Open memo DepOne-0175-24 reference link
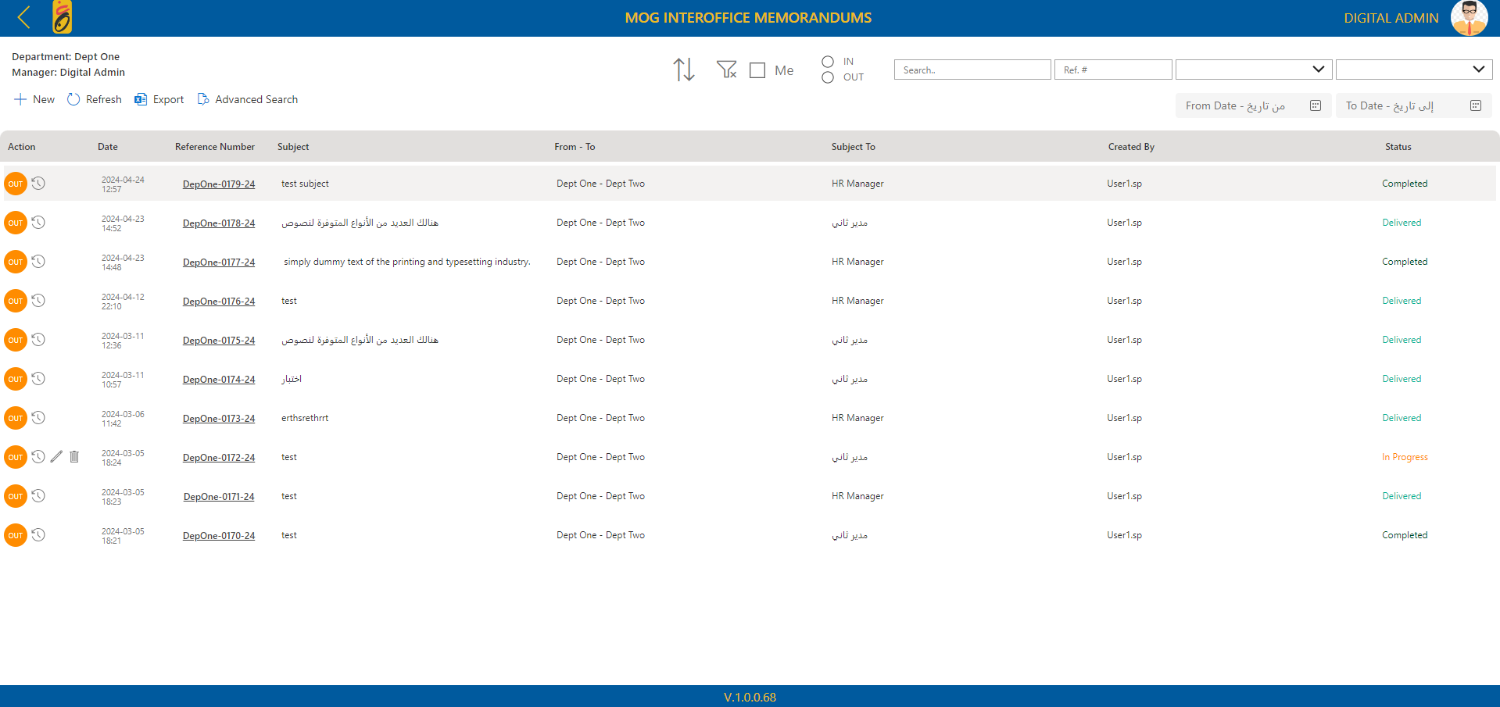This screenshot has width=1500, height=707. pyautogui.click(x=219, y=340)
